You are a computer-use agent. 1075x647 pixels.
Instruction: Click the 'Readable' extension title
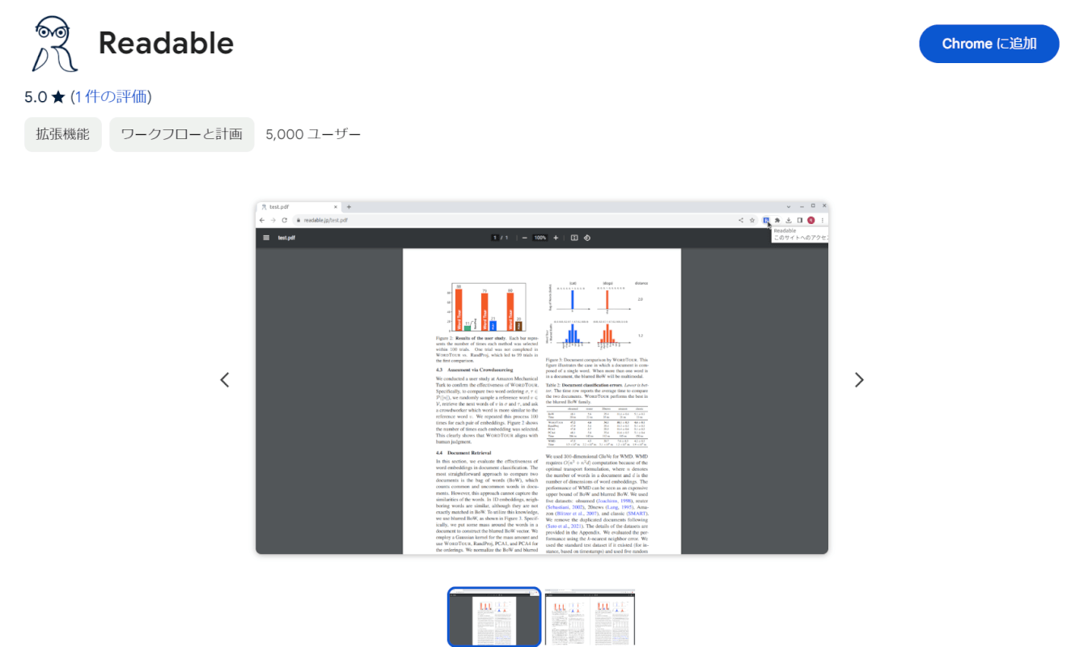(166, 44)
